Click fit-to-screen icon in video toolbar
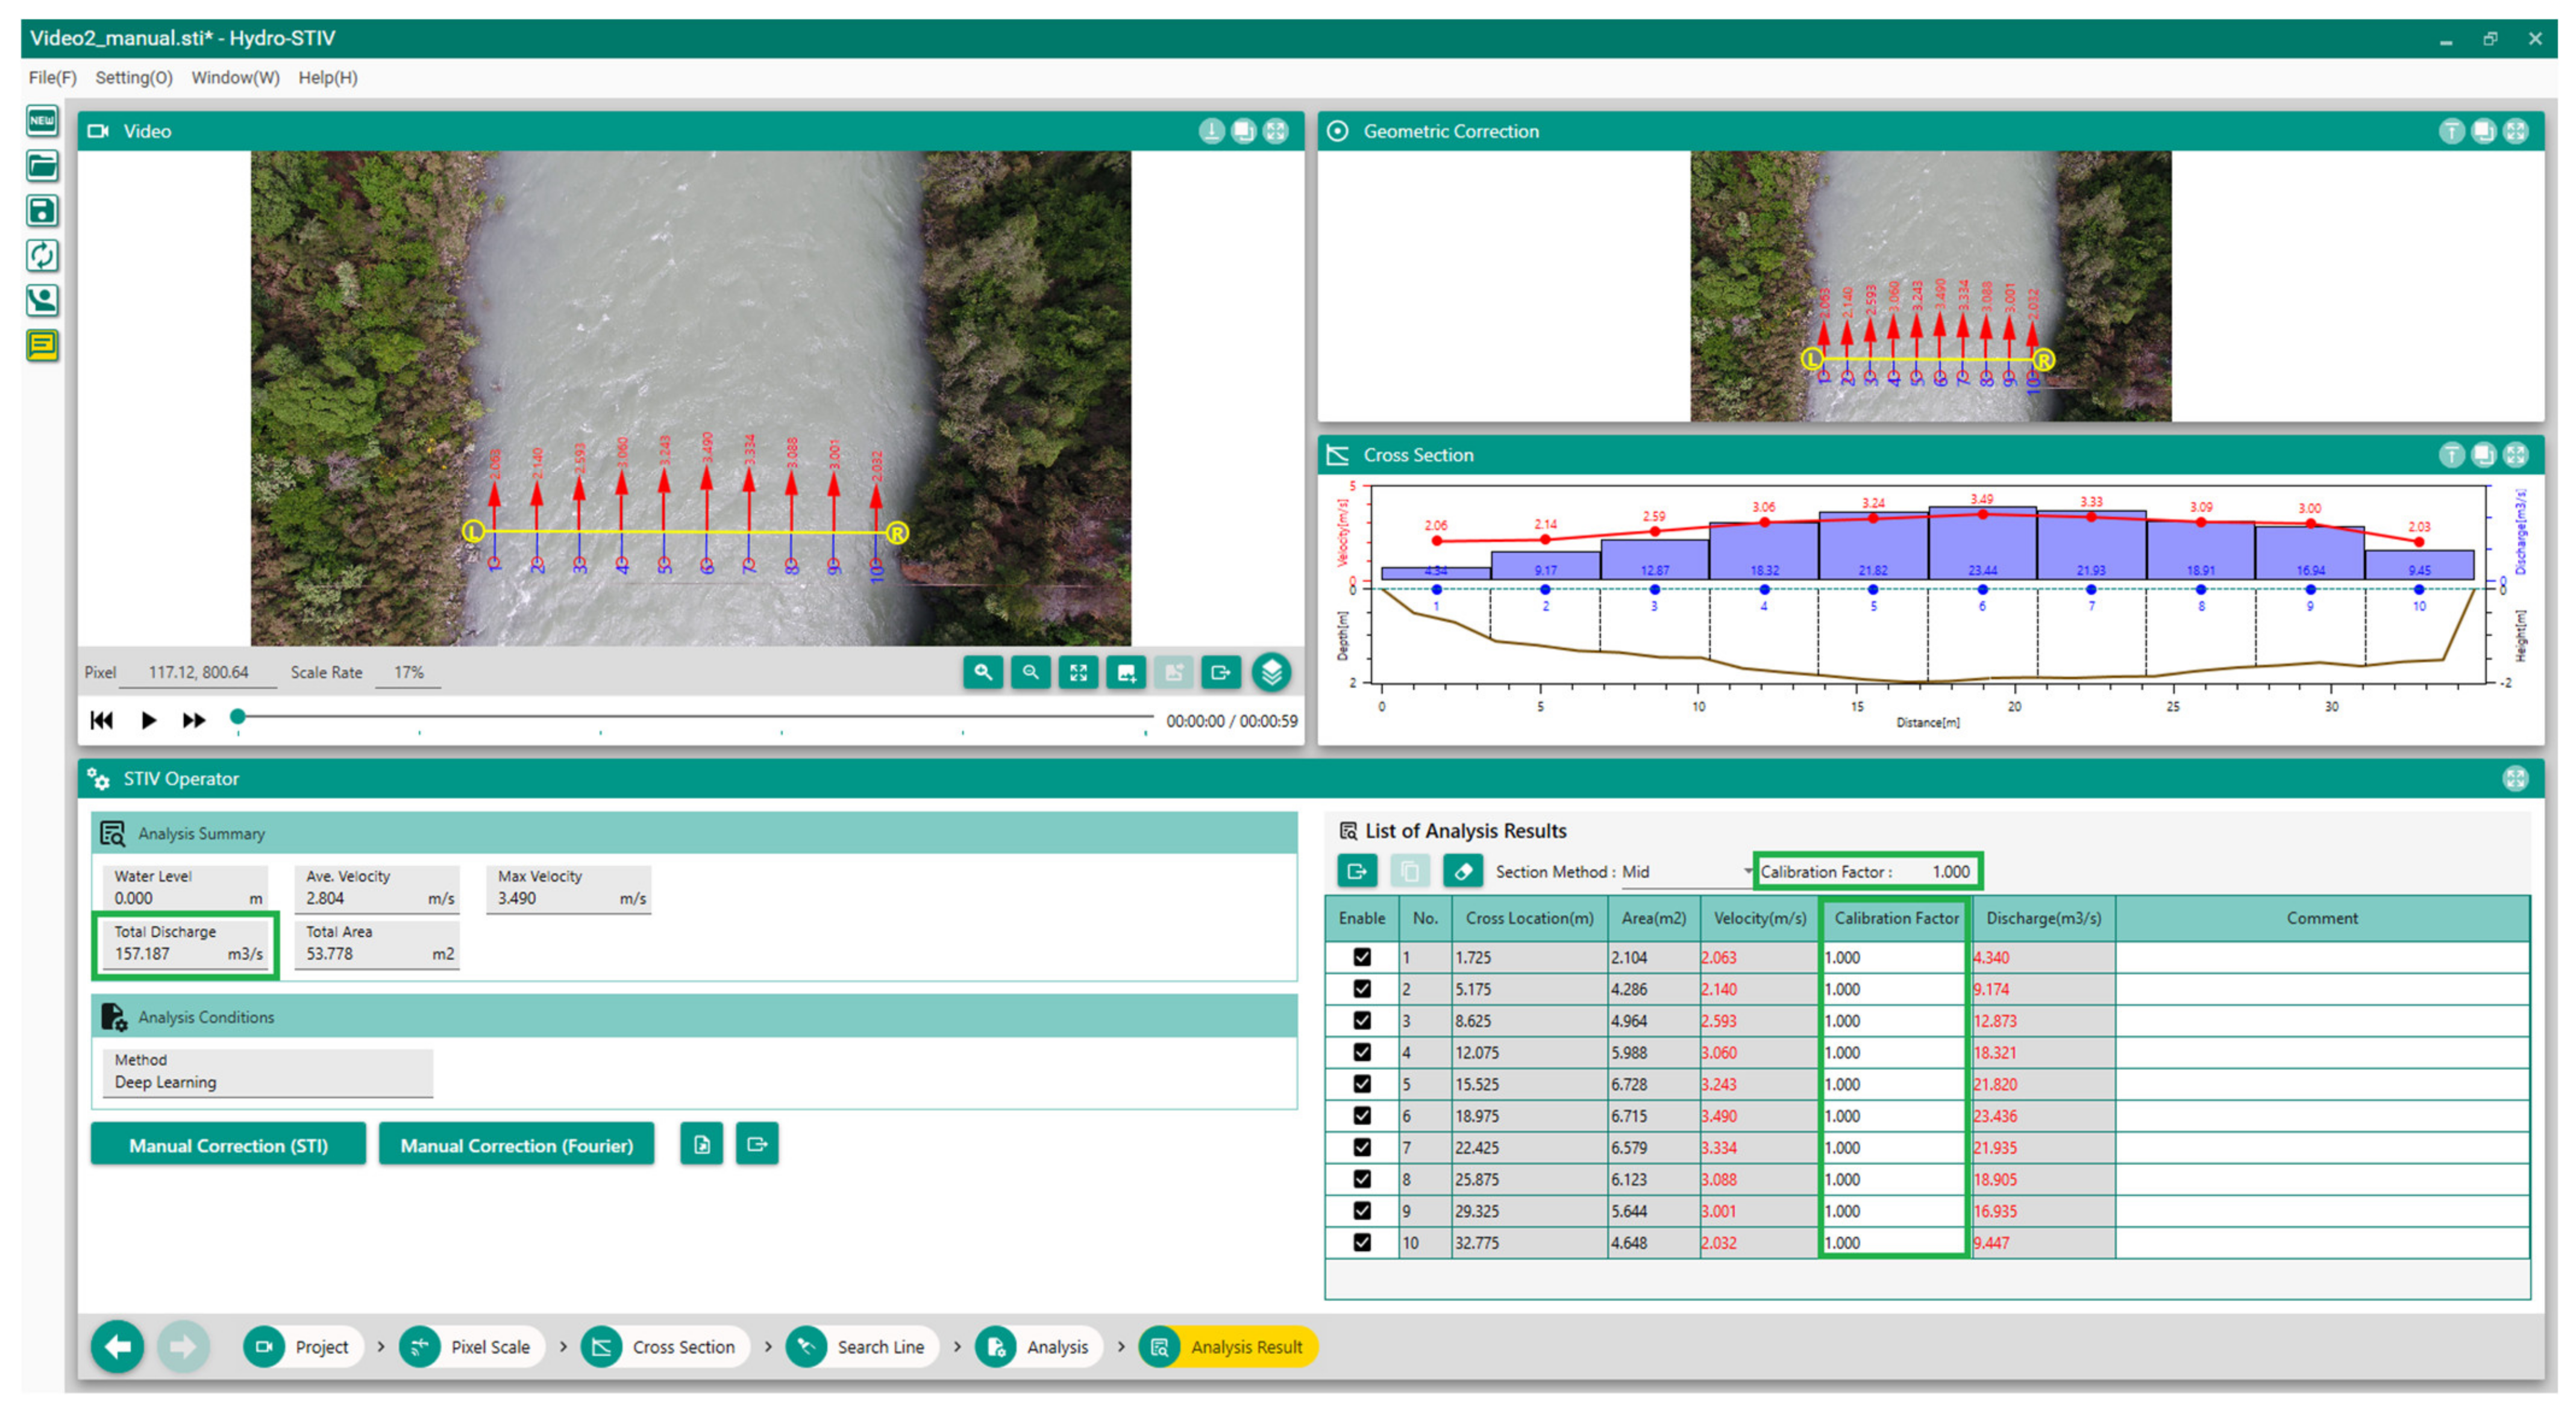Viewport: 2576px width, 1409px height. [1078, 673]
